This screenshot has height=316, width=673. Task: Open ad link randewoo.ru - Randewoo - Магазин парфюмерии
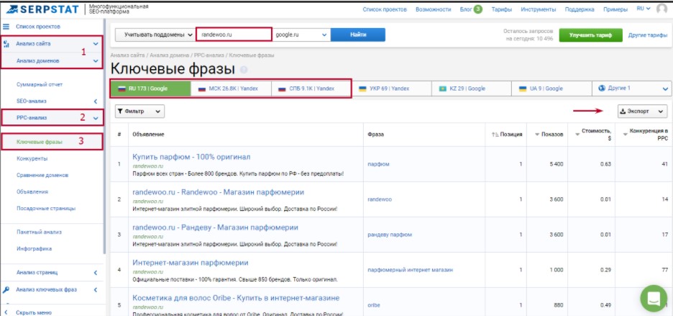(219, 192)
